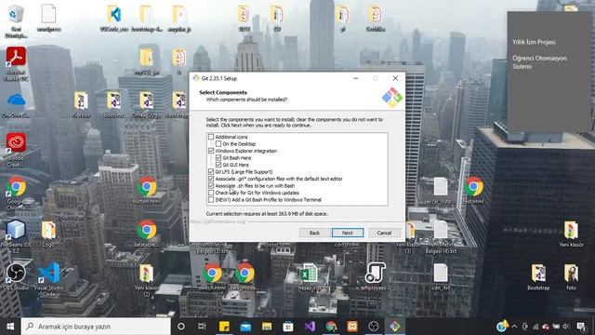The image size is (595, 335).
Task: Select the Yeni klasör (2) folder icon
Action: (147, 280)
